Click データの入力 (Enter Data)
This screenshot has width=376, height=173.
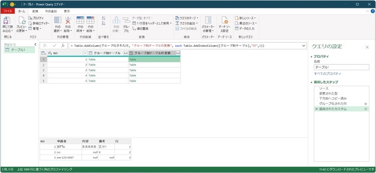pyautogui.click(x=244, y=29)
